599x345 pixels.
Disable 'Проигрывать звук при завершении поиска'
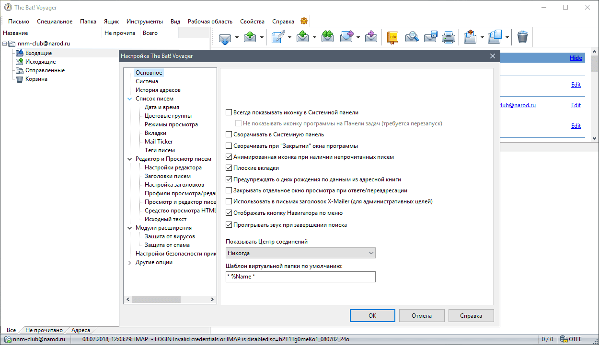click(229, 225)
